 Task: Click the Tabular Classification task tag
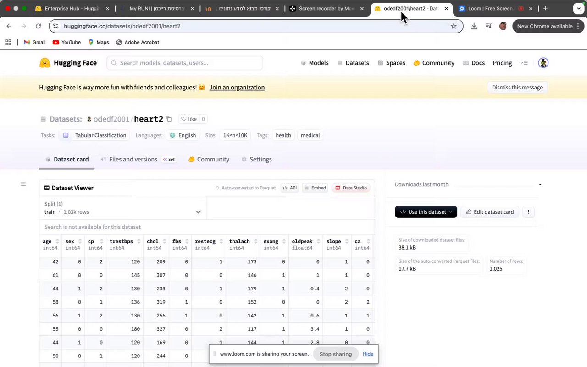(x=95, y=135)
